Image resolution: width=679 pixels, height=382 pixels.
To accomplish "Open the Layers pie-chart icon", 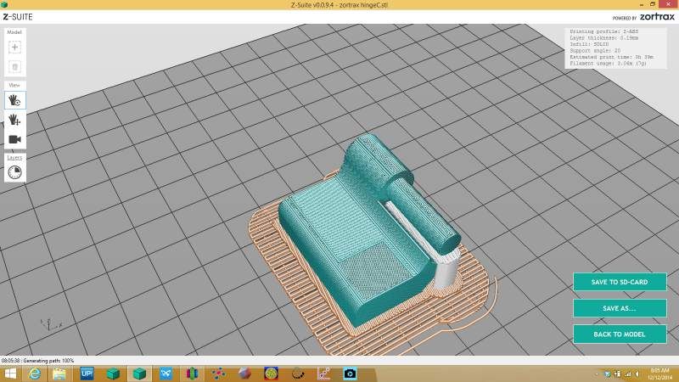I will point(14,172).
